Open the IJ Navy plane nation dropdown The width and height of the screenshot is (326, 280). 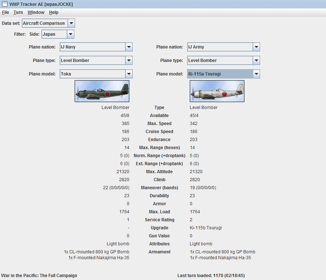[x=129, y=47]
